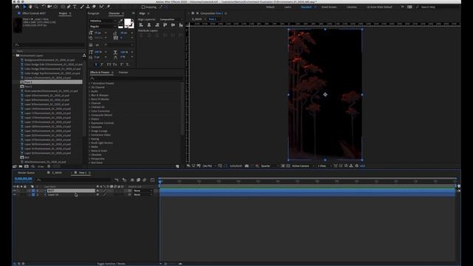Toggle All Caps in Character panel
Image resolution: width=473 pixels, height=266 pixels.
pos(109,64)
